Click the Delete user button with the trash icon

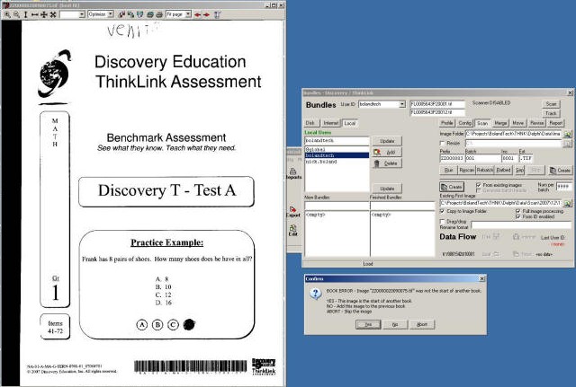tap(387, 163)
